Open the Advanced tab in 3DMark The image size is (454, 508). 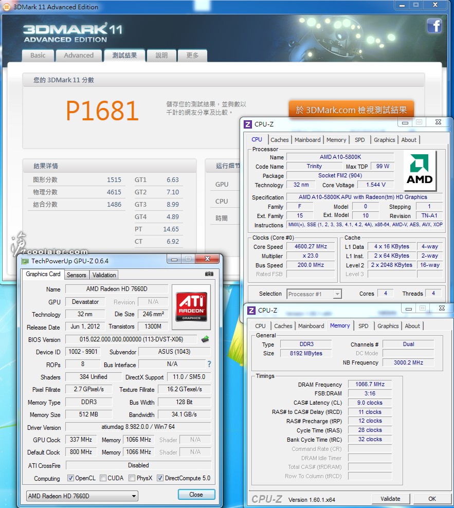pyautogui.click(x=79, y=56)
